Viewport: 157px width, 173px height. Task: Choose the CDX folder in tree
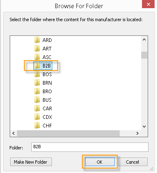[43, 117]
